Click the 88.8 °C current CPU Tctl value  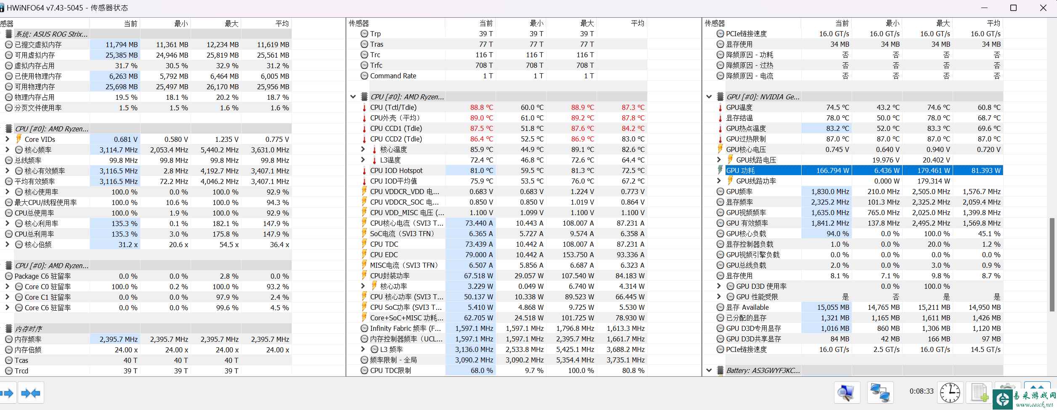point(481,107)
